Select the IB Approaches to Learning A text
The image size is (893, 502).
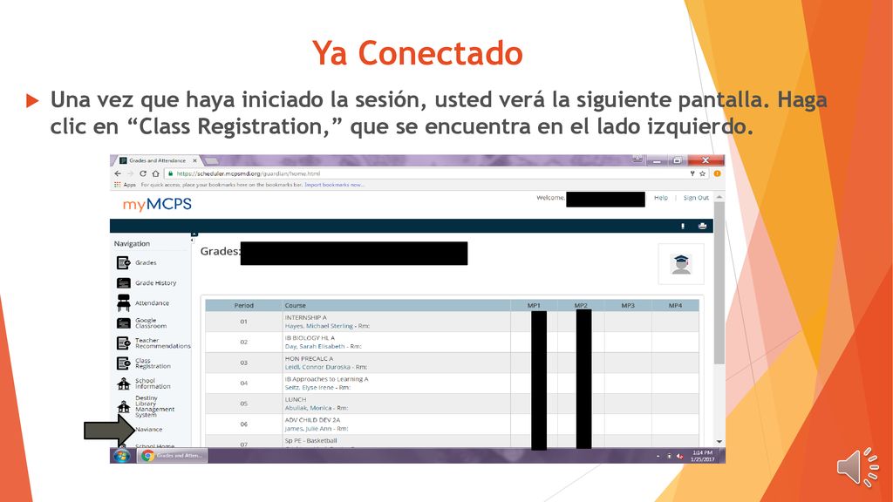326,379
